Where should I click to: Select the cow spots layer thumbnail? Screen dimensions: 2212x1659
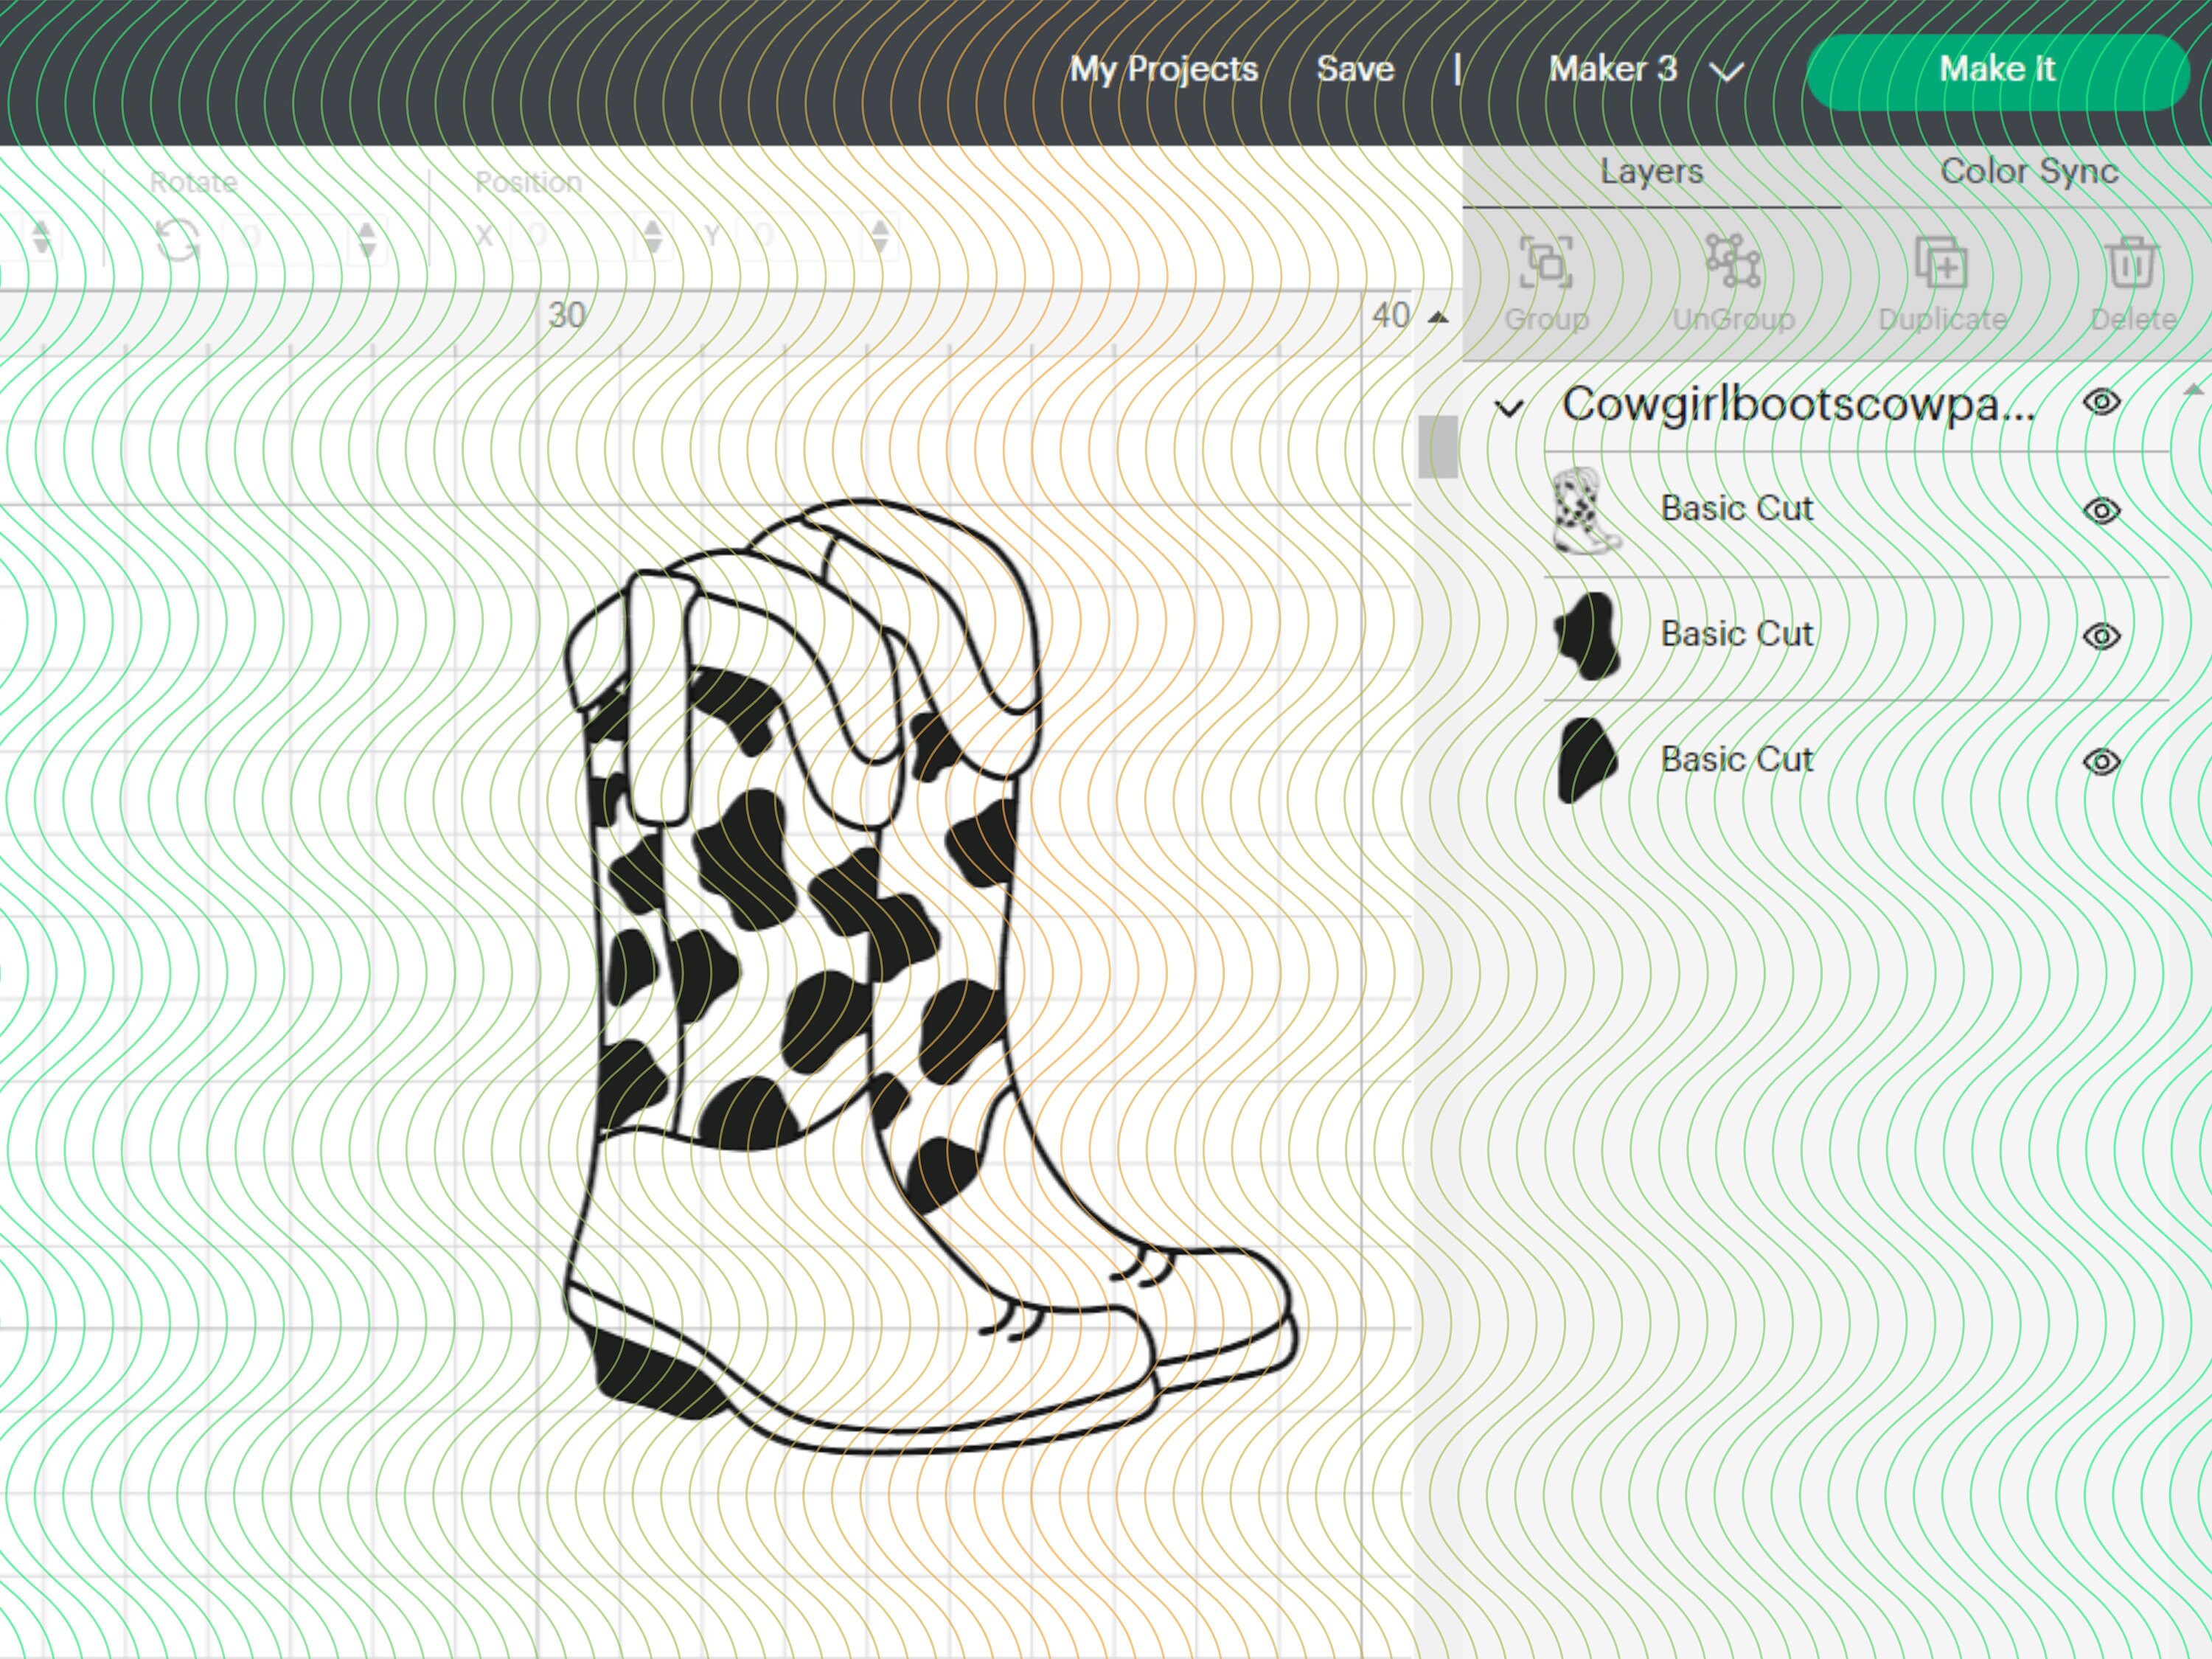[1586, 636]
